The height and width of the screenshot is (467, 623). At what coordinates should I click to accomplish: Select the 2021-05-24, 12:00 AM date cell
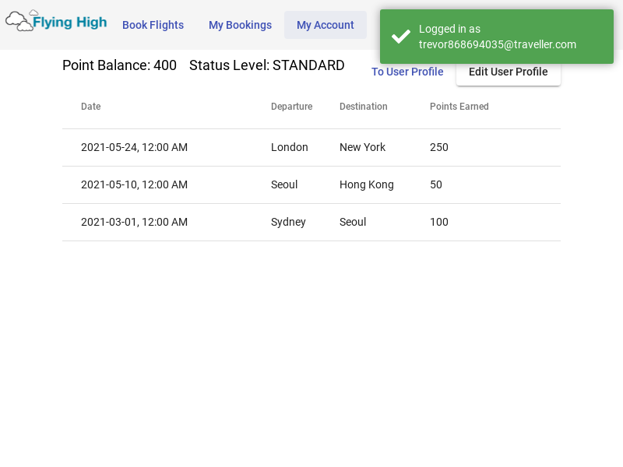coord(134,147)
